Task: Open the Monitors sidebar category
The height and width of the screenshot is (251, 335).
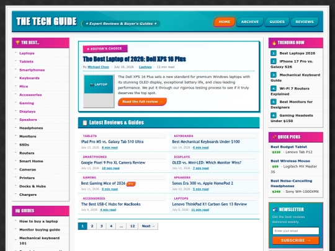Action: point(27,136)
